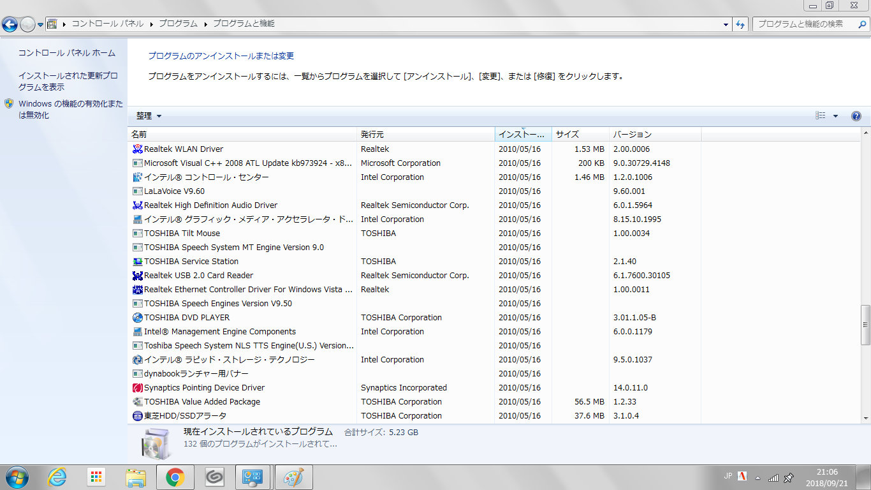Open Windows Explorer folder on the taskbar
871x490 pixels.
coord(136,477)
